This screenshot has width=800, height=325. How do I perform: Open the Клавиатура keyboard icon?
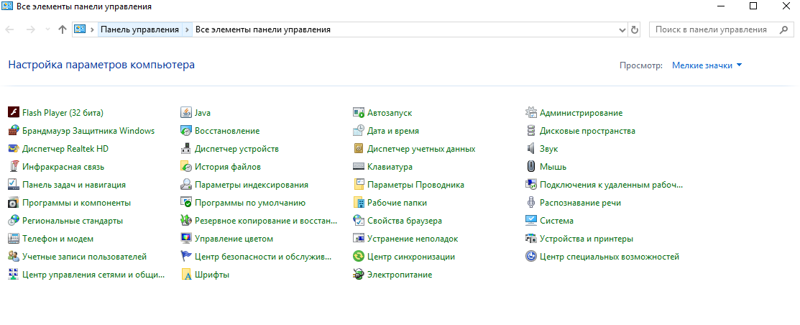pyautogui.click(x=359, y=167)
